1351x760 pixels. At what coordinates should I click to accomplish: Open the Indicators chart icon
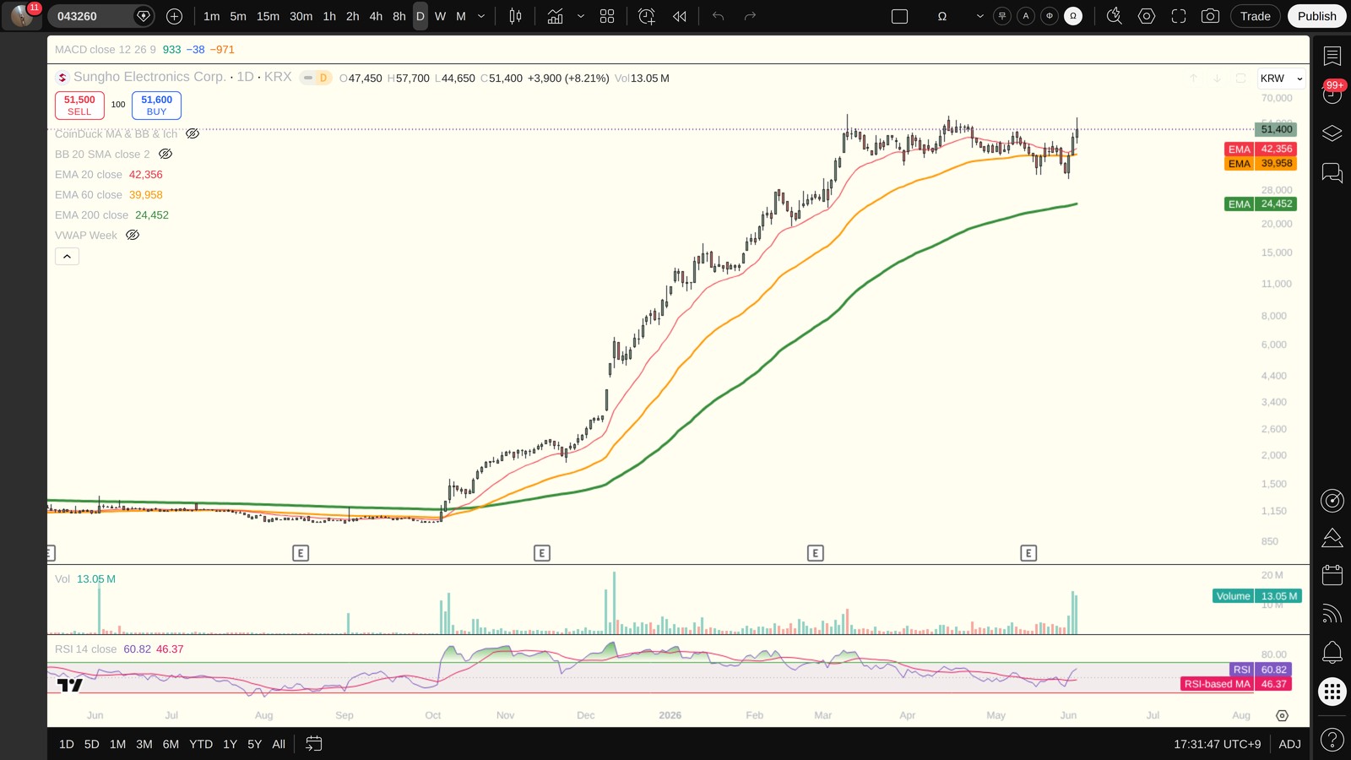tap(555, 16)
